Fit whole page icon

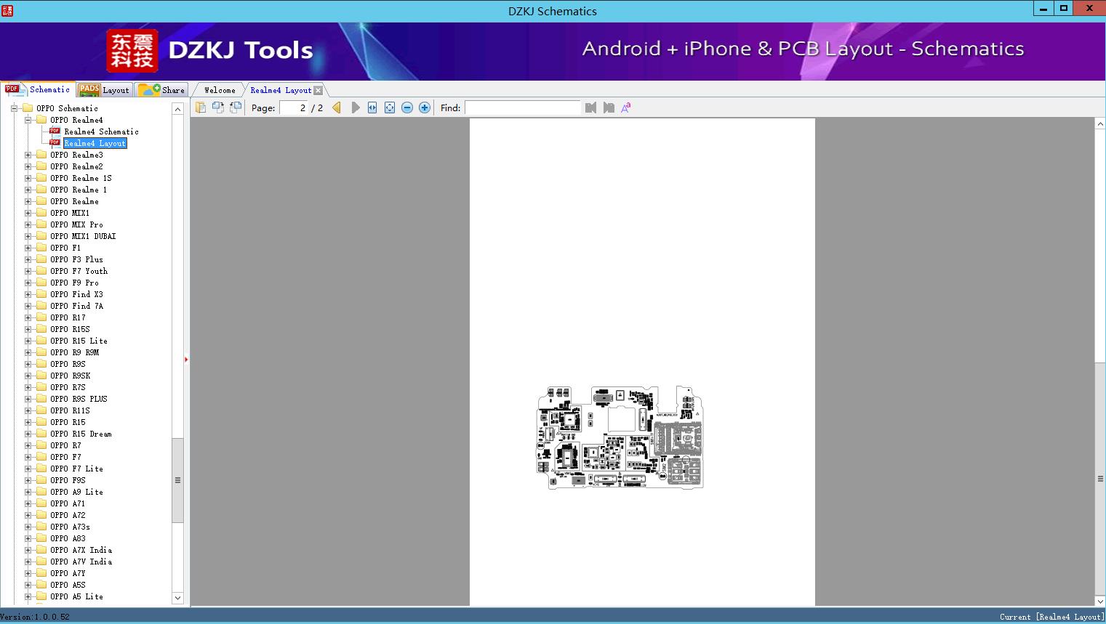390,108
